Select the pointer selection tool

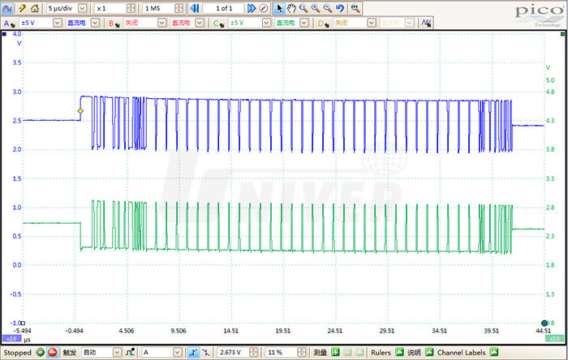click(x=278, y=7)
